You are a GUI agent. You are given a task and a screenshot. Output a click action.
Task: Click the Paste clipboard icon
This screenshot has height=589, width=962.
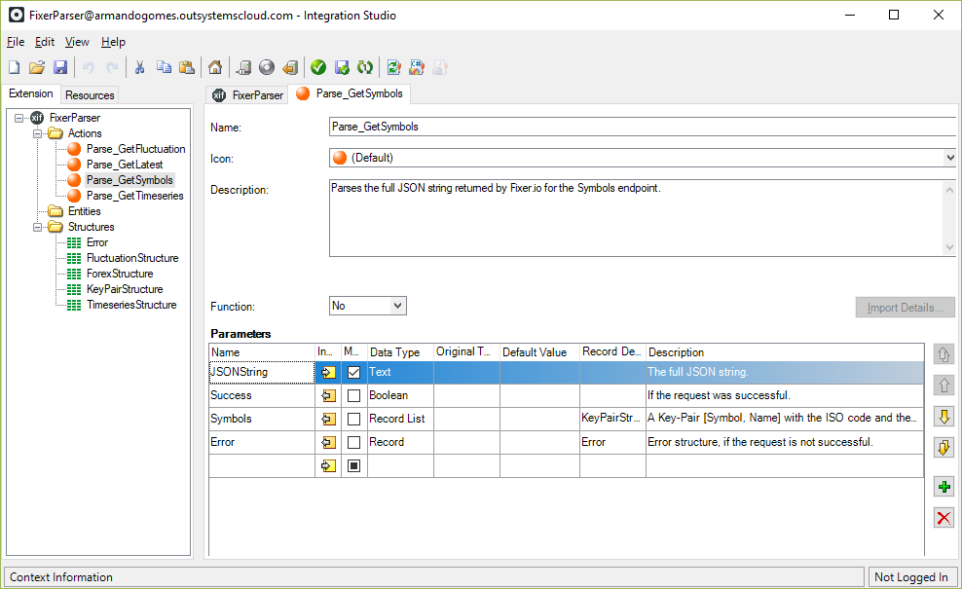(187, 67)
